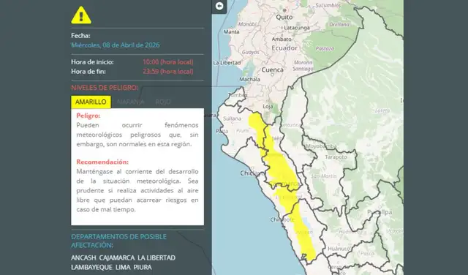Image resolution: width=468 pixels, height=275 pixels.
Task: Click the Peligro: heading in panel
Action: tap(88, 116)
